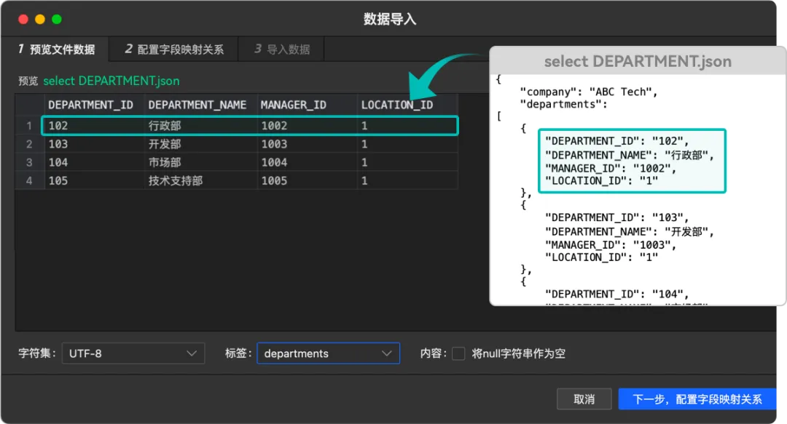Switch to the 配置字段映射关系 tab
787x424 pixels.
[173, 49]
